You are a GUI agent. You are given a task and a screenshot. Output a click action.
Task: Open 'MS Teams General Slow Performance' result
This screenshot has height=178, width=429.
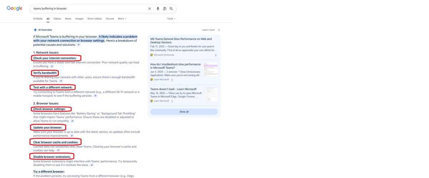click(181, 41)
